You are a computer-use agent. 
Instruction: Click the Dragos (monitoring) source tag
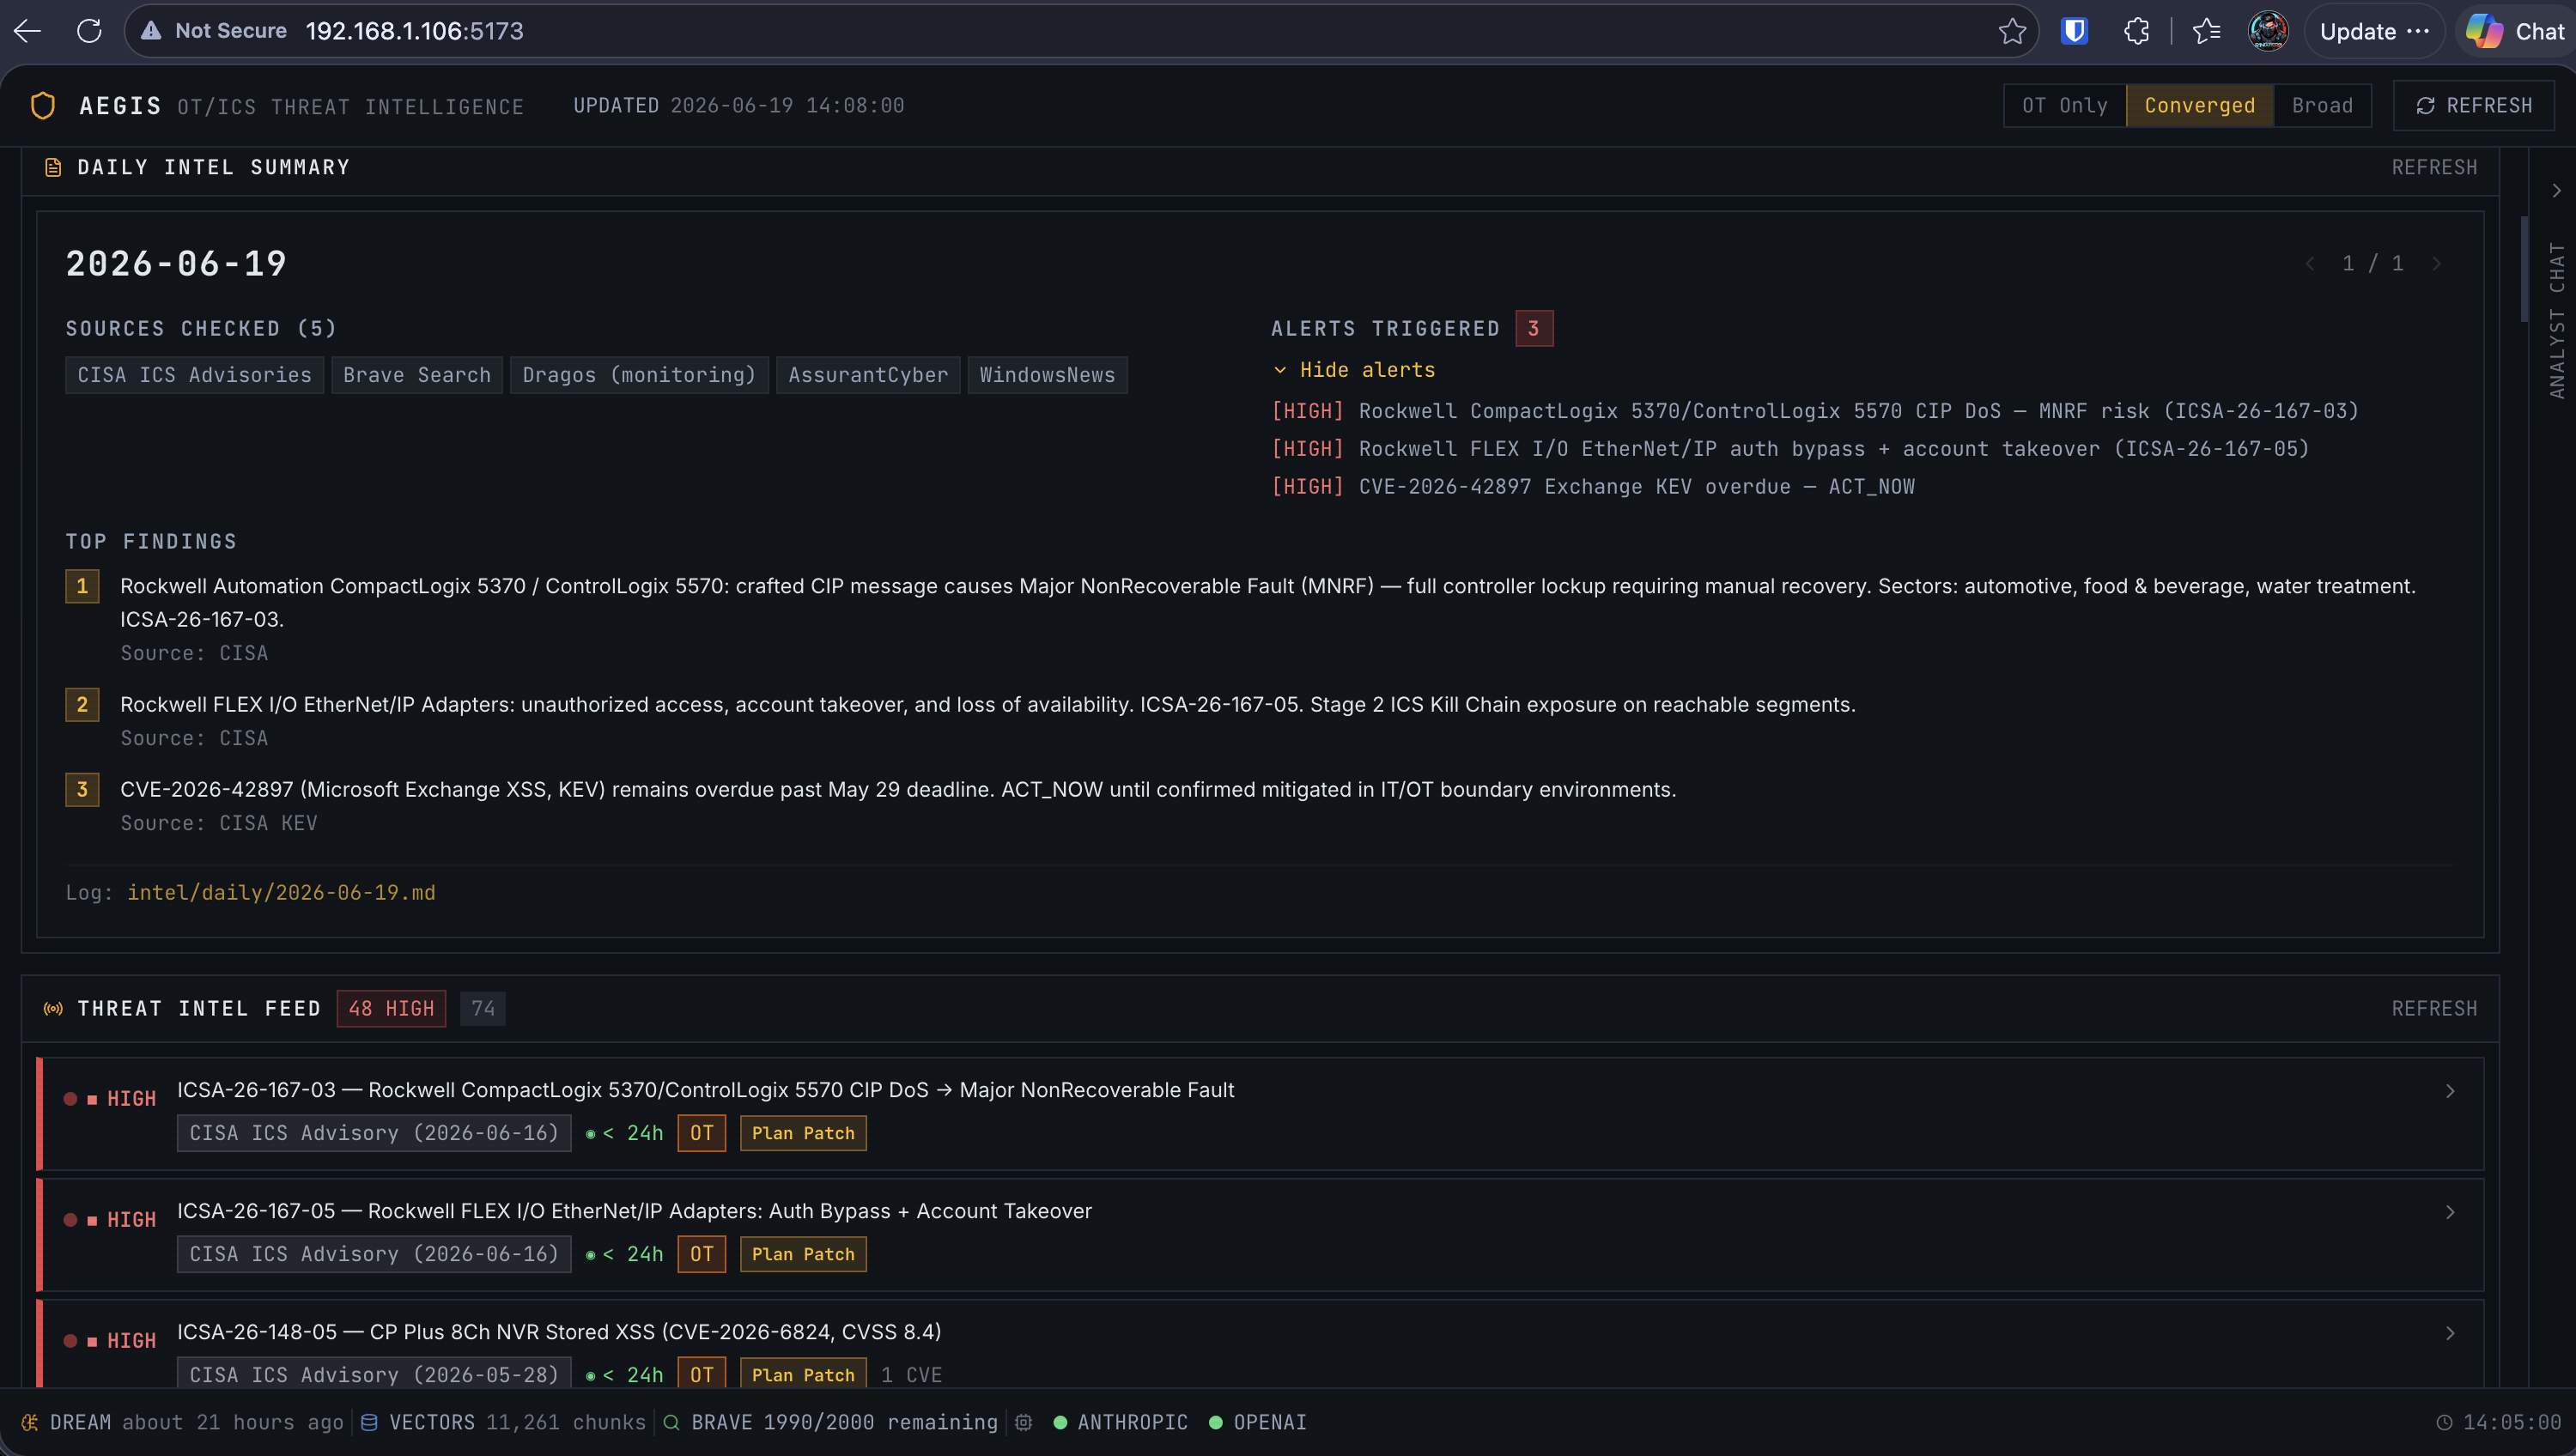tap(639, 375)
